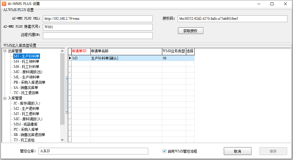Click the 选择 column header

point(190,51)
